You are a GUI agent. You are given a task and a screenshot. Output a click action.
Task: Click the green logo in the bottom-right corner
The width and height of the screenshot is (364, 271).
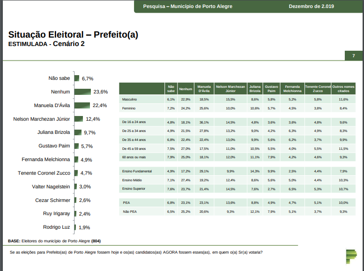click(x=350, y=257)
